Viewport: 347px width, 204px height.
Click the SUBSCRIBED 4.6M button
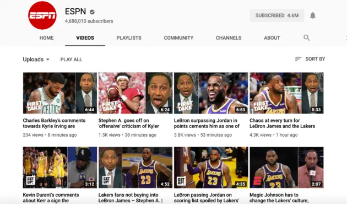pyautogui.click(x=277, y=15)
